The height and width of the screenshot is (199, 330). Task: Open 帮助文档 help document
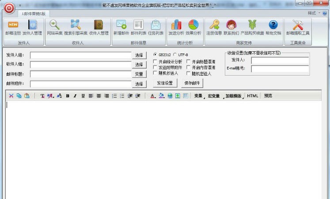273,27
